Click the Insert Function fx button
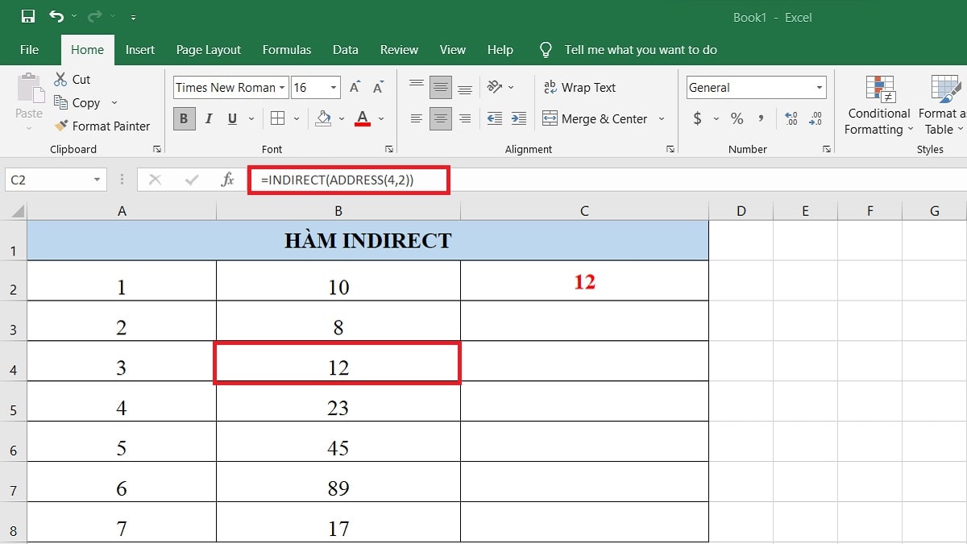Screen dimensions: 967x544 click(x=227, y=179)
